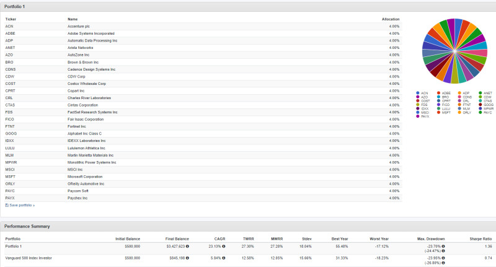Select Martin Marietta Materials Inc name cell

click(x=91, y=155)
